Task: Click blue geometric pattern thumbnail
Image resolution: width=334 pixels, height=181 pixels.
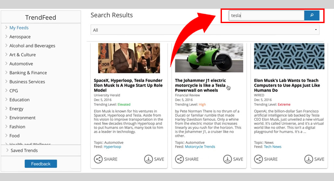Action: 289,56
